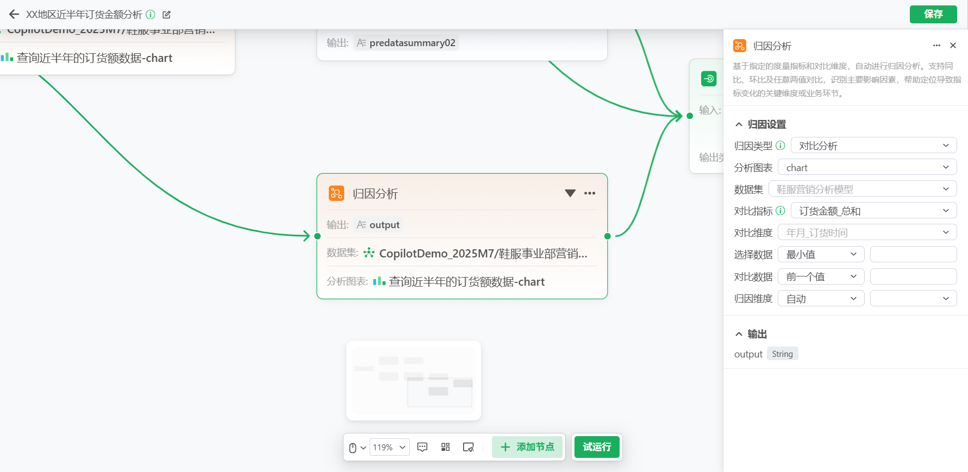Click the info icon next to 对比指标
The width and height of the screenshot is (968, 472).
[780, 211]
